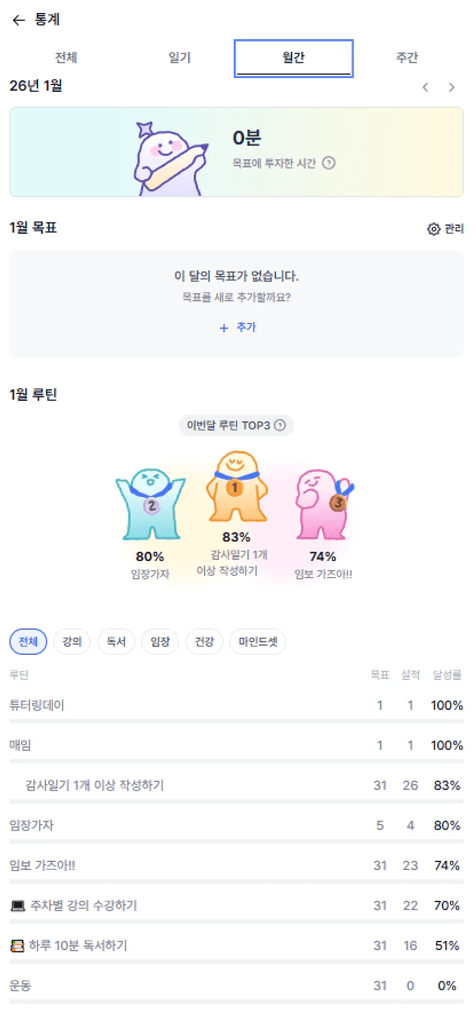Go to previous month chevron

(x=425, y=87)
